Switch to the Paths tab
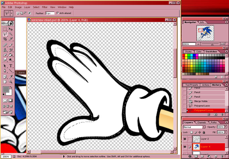Viewport: 229px width, 159px height. (x=214, y=122)
